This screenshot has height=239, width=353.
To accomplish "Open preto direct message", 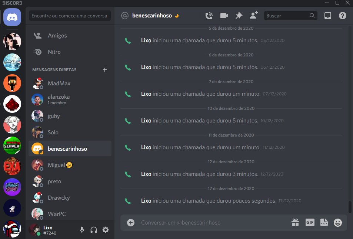I will pos(70,181).
